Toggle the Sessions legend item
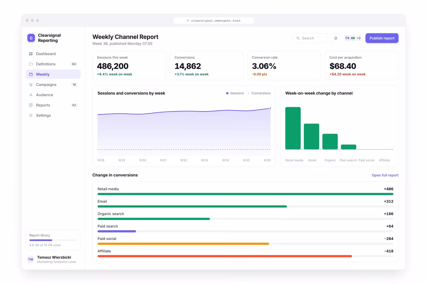Screen dimensions: 427x284 235,93
